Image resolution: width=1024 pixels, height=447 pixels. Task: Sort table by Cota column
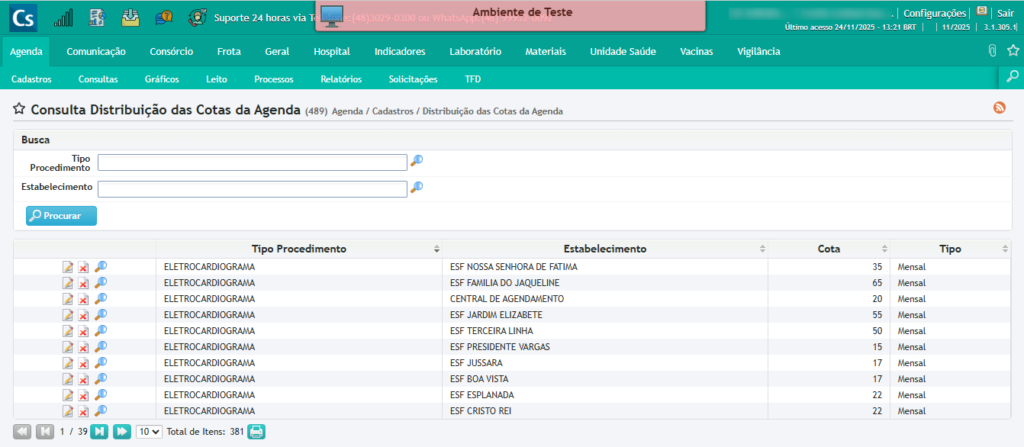(x=829, y=249)
